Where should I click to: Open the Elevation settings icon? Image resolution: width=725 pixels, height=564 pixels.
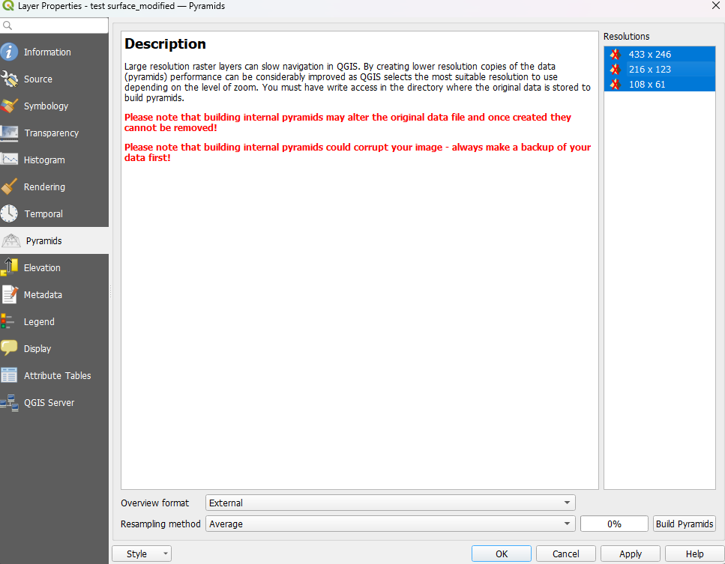[9, 267]
